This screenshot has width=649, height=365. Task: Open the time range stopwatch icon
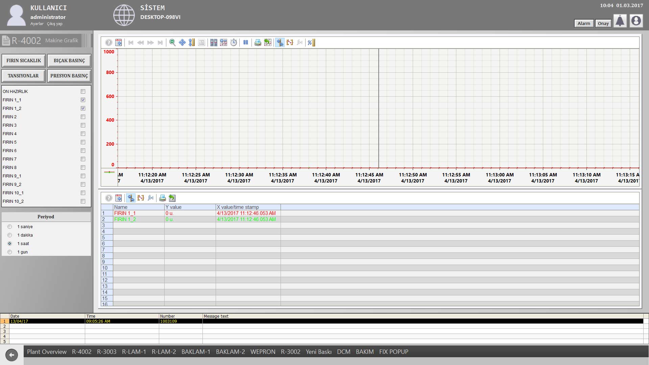(x=234, y=43)
